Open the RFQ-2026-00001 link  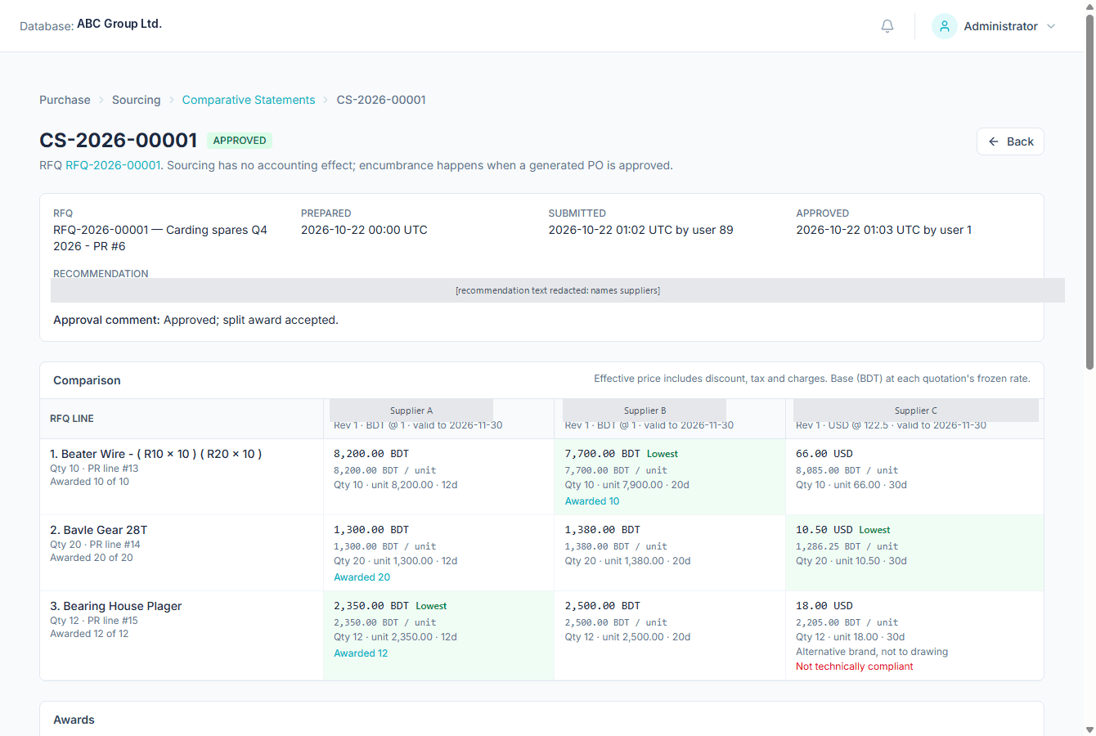pos(113,165)
